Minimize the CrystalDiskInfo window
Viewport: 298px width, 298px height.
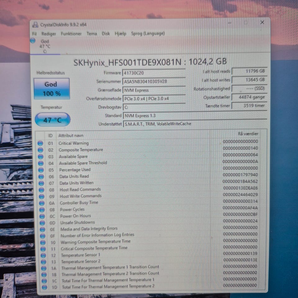[229, 23]
